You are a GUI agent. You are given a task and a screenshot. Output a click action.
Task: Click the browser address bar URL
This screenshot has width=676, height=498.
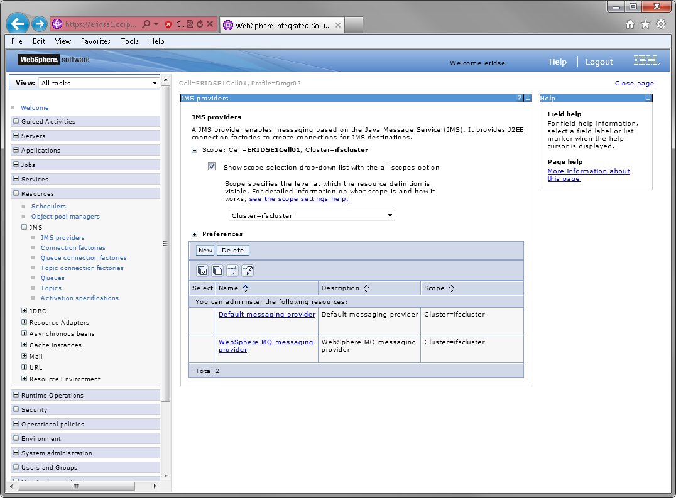click(101, 24)
